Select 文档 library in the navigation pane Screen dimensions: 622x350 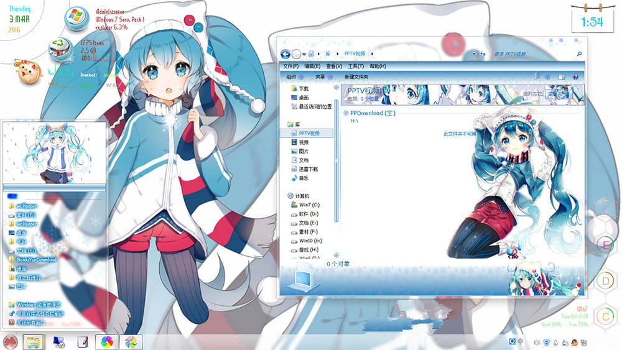pos(300,160)
